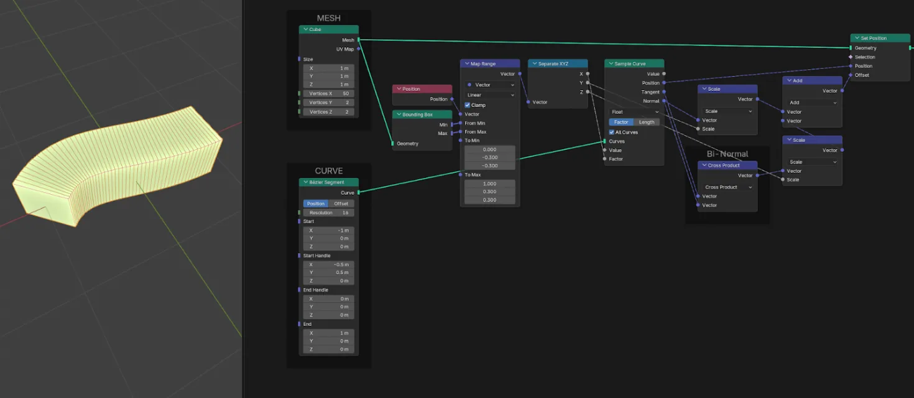Image resolution: width=914 pixels, height=398 pixels.
Task: Toggle the Clamp checkbox in Map Range
Action: pyautogui.click(x=468, y=105)
